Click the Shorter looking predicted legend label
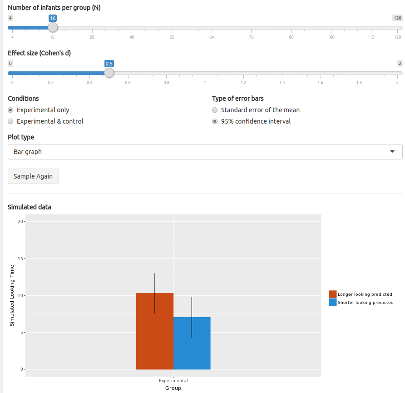The height and width of the screenshot is (393, 405). coord(365,303)
